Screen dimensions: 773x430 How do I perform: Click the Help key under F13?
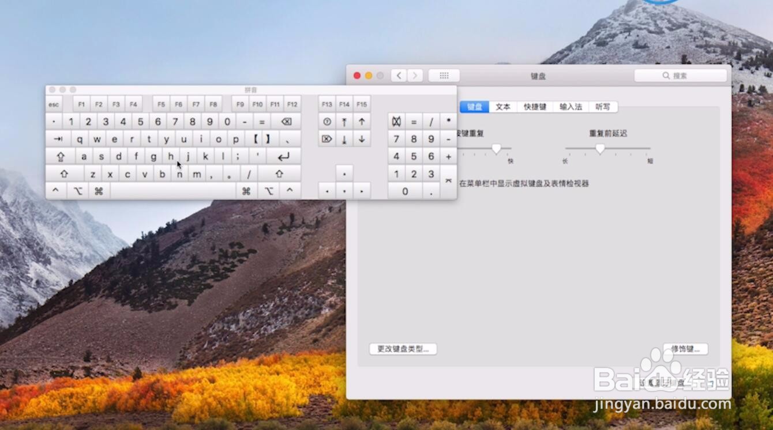tap(327, 122)
